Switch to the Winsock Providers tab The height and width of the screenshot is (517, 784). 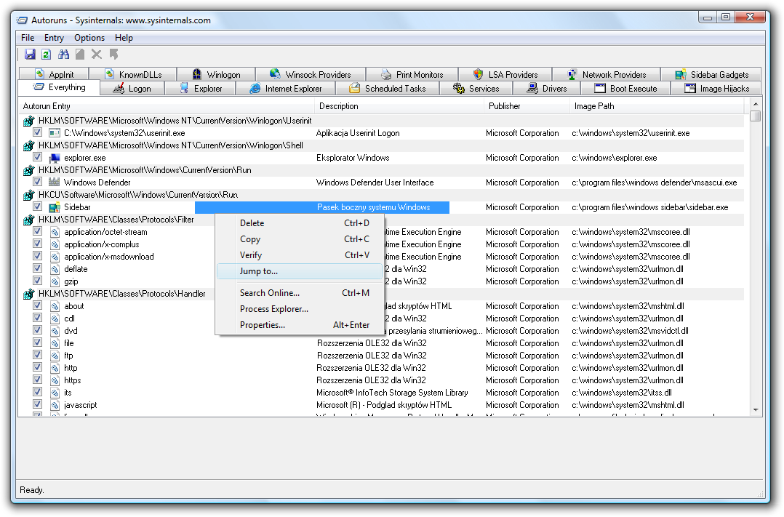(x=310, y=74)
